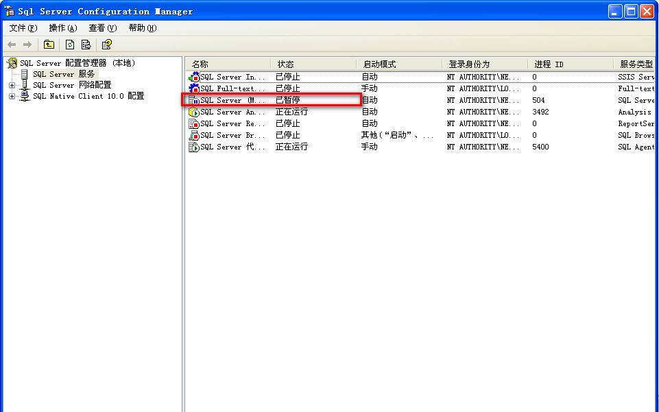Click the ReportSer service type cell

[636, 124]
